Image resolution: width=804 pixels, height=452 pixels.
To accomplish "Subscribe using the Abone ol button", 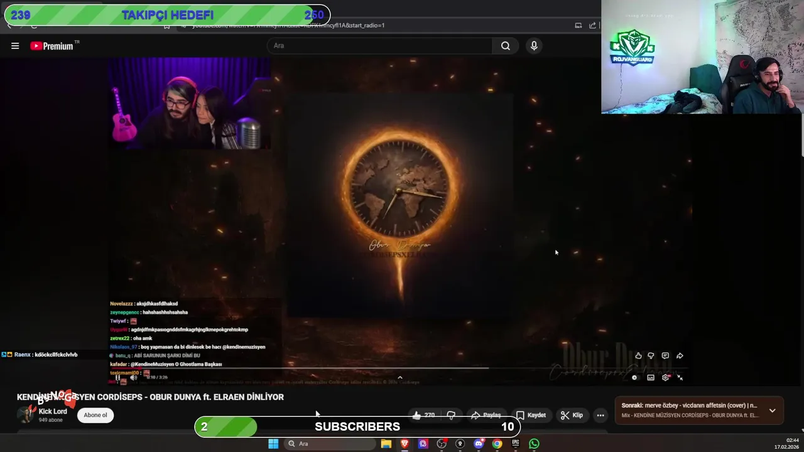I will 95,415.
